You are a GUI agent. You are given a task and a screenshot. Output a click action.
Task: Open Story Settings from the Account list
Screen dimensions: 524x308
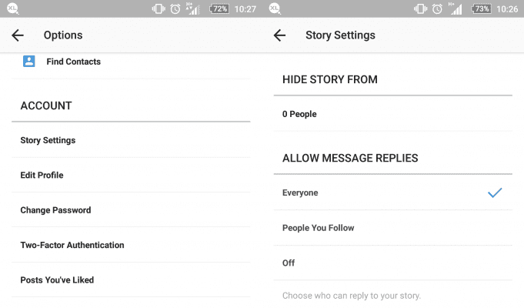pyautogui.click(x=131, y=140)
